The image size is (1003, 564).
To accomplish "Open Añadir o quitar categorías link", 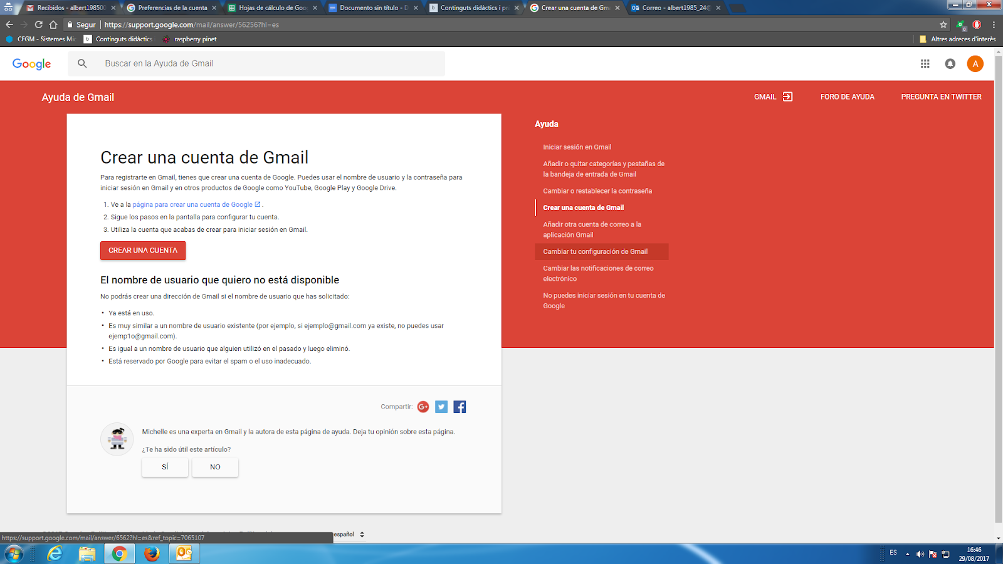I will pos(604,169).
